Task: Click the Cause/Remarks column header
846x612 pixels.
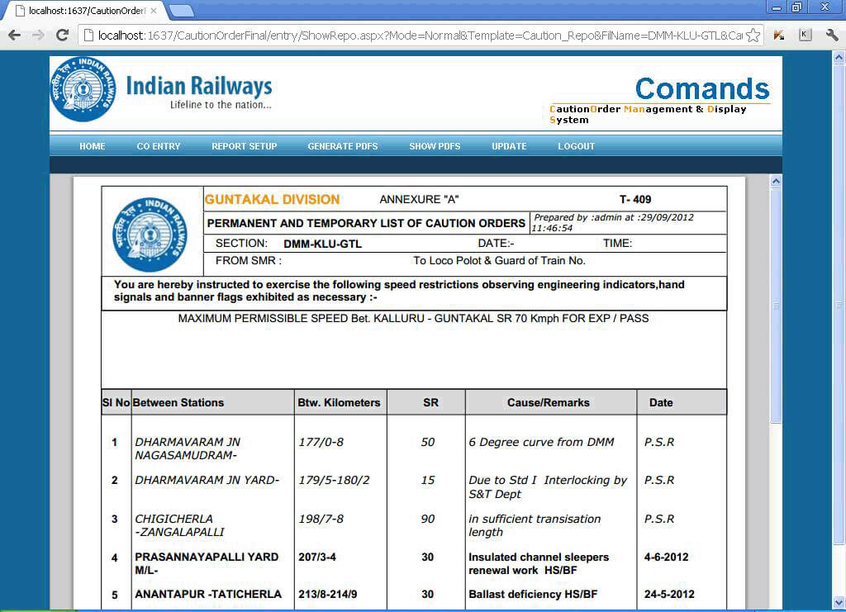Action: pyautogui.click(x=549, y=402)
